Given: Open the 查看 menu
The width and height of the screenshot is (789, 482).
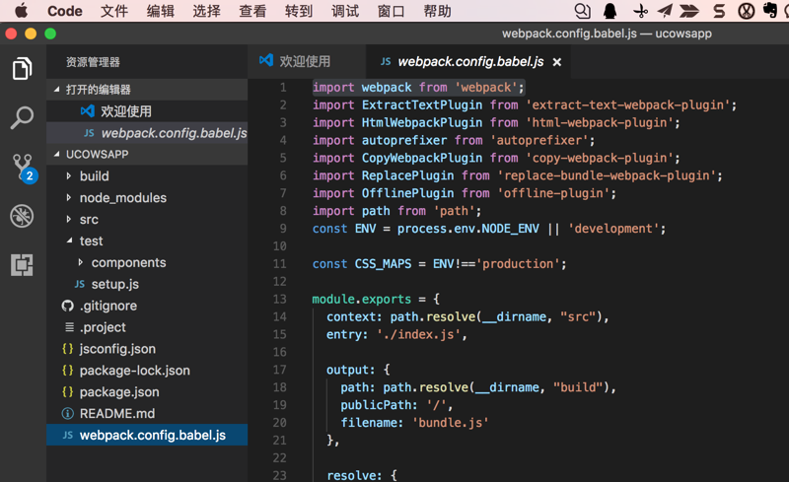Looking at the screenshot, I should coord(252,11).
